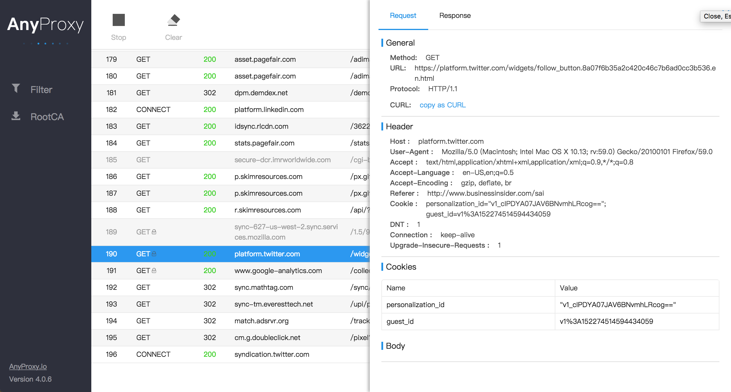Screen dimensions: 731x392
Task: Switch to the Response tab
Action: tap(455, 16)
